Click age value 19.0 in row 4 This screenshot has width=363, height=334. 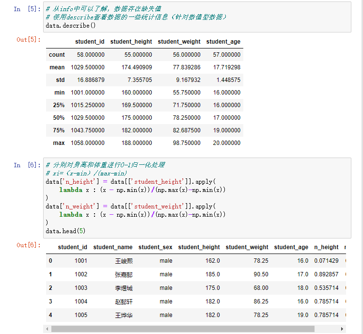(x=303, y=315)
